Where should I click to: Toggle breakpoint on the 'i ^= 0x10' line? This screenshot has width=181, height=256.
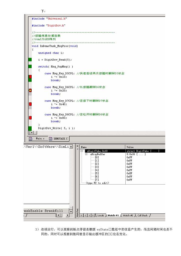(30, 77)
